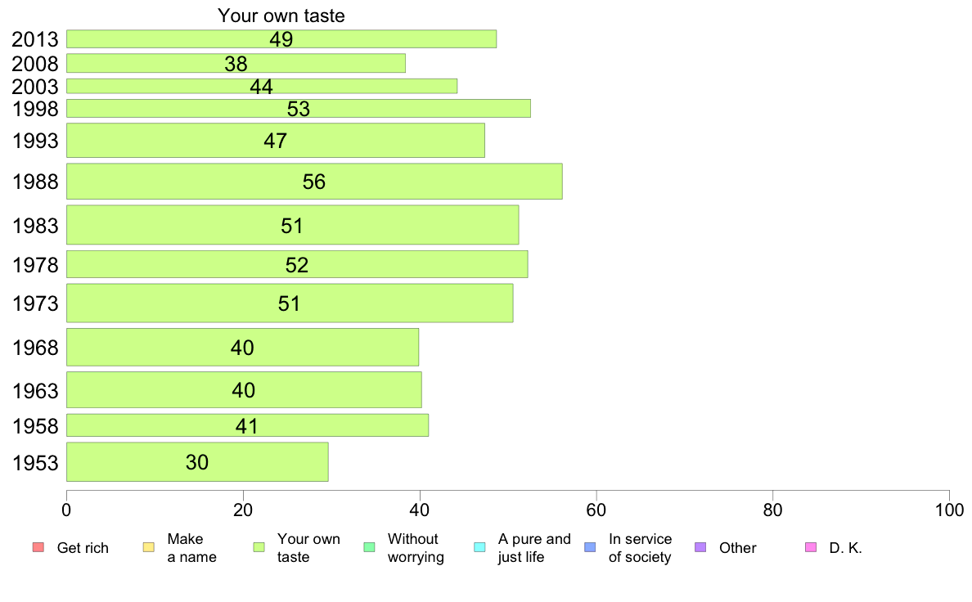Click the Without worrying legend swatch
This screenshot has height=602, width=972.
(x=369, y=547)
